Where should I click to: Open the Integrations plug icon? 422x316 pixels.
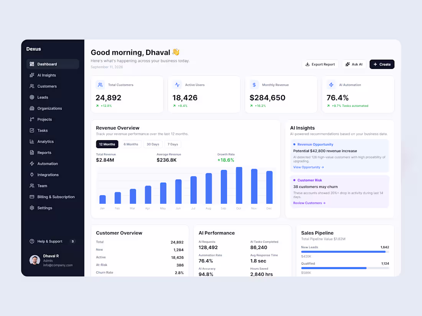(x=32, y=175)
